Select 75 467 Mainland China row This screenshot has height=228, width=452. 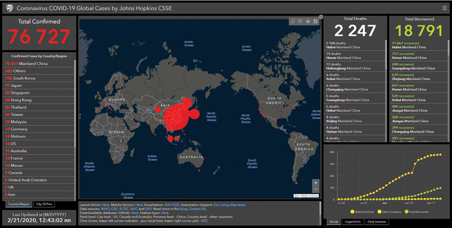(38, 64)
